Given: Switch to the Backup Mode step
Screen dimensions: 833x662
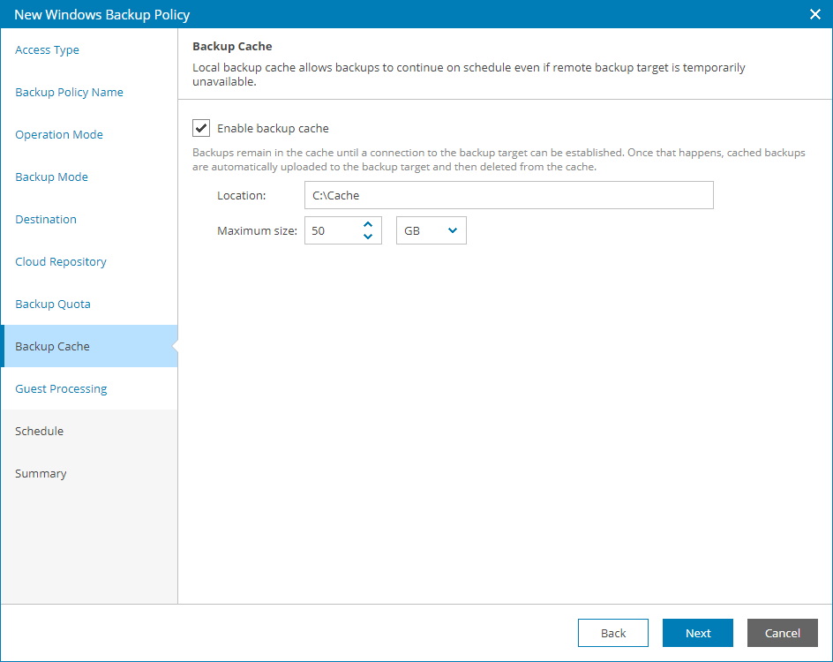Looking at the screenshot, I should point(53,177).
